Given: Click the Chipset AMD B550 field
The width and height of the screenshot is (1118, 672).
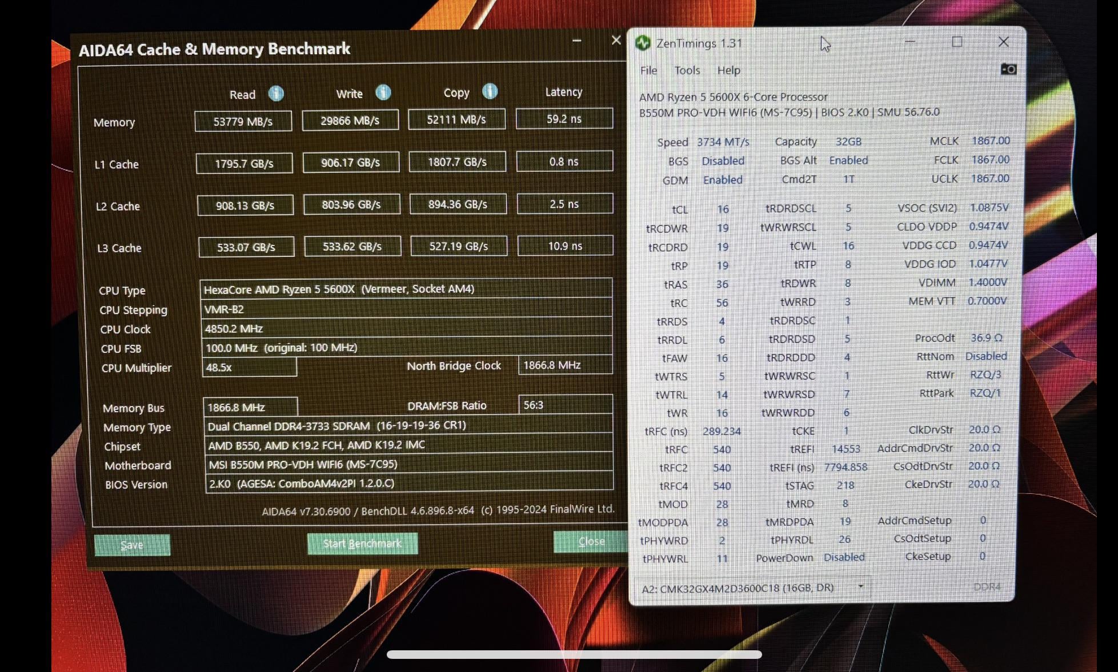Looking at the screenshot, I should (x=409, y=445).
